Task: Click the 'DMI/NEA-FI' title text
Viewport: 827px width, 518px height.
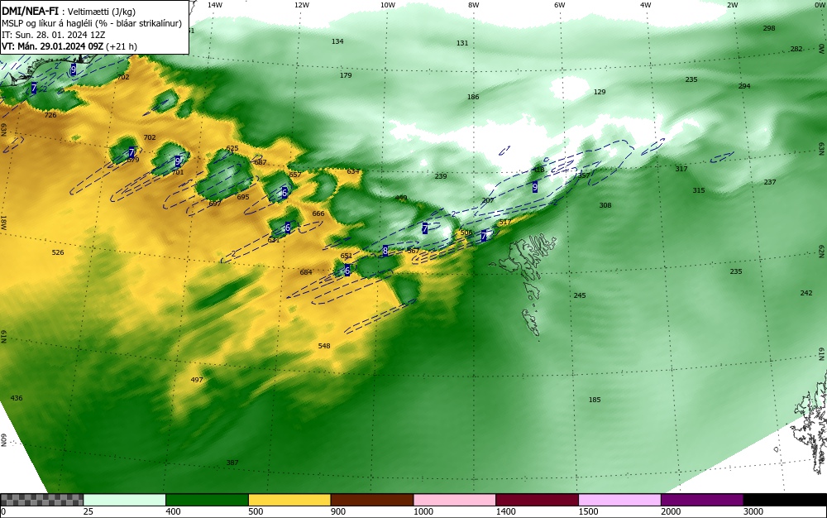Action: (x=30, y=11)
